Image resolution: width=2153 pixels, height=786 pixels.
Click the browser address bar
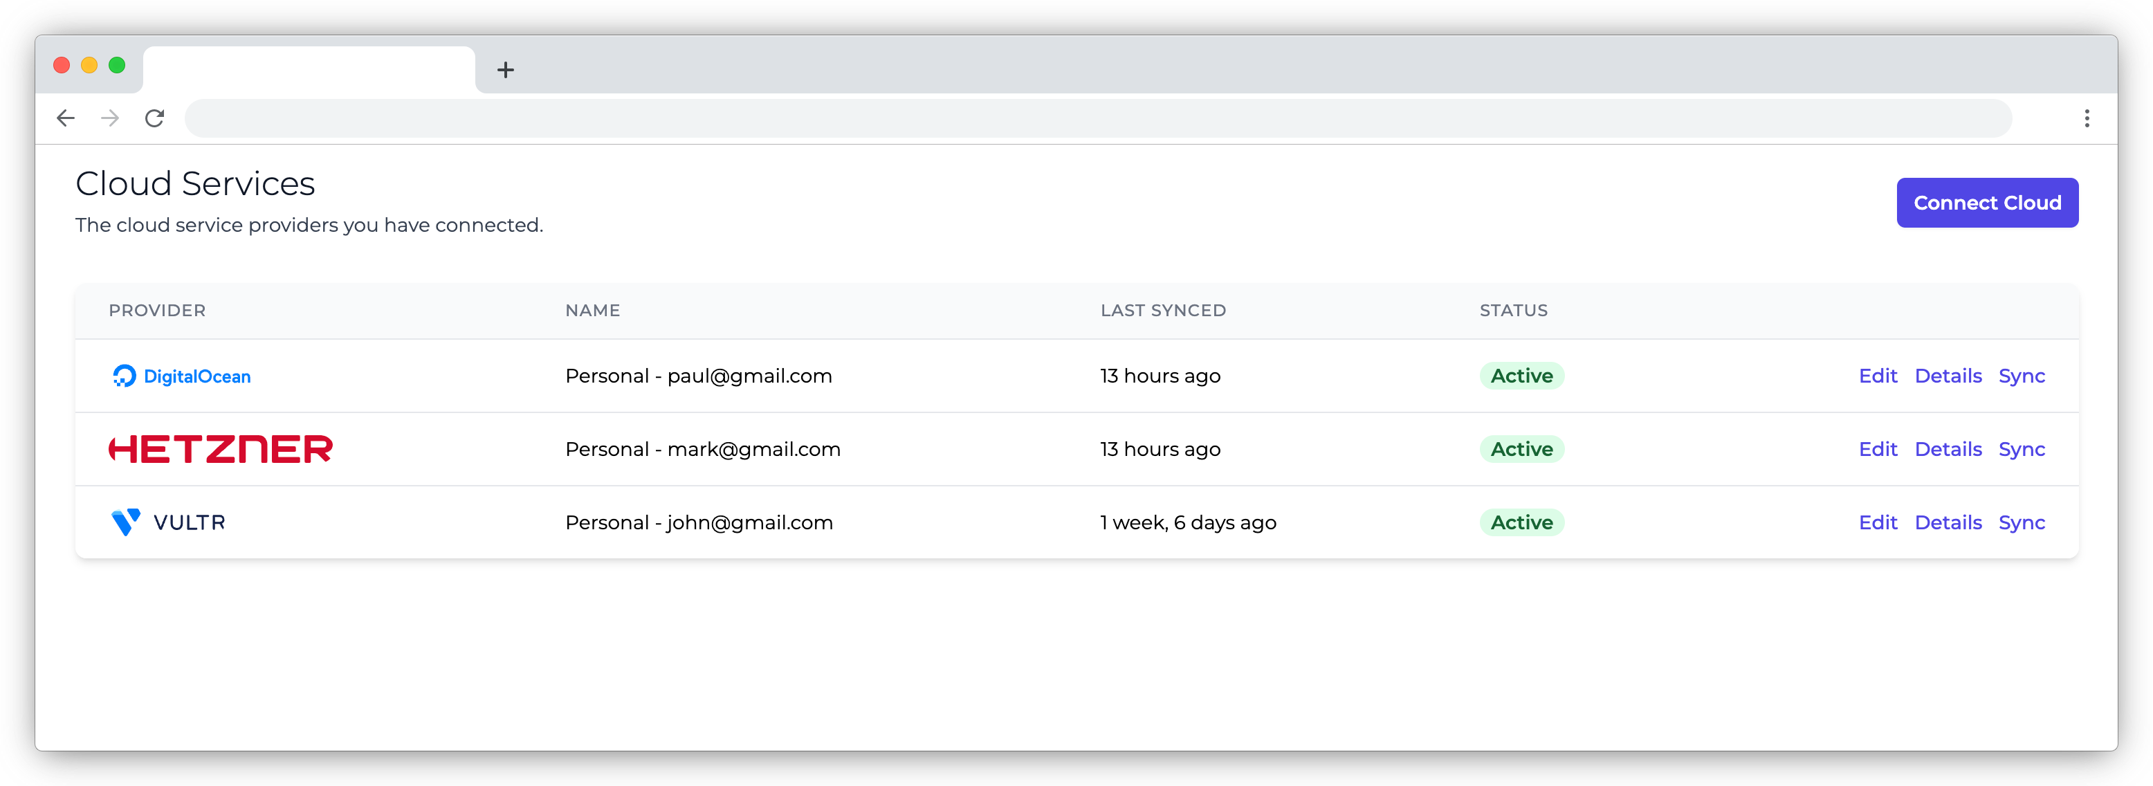[1097, 118]
